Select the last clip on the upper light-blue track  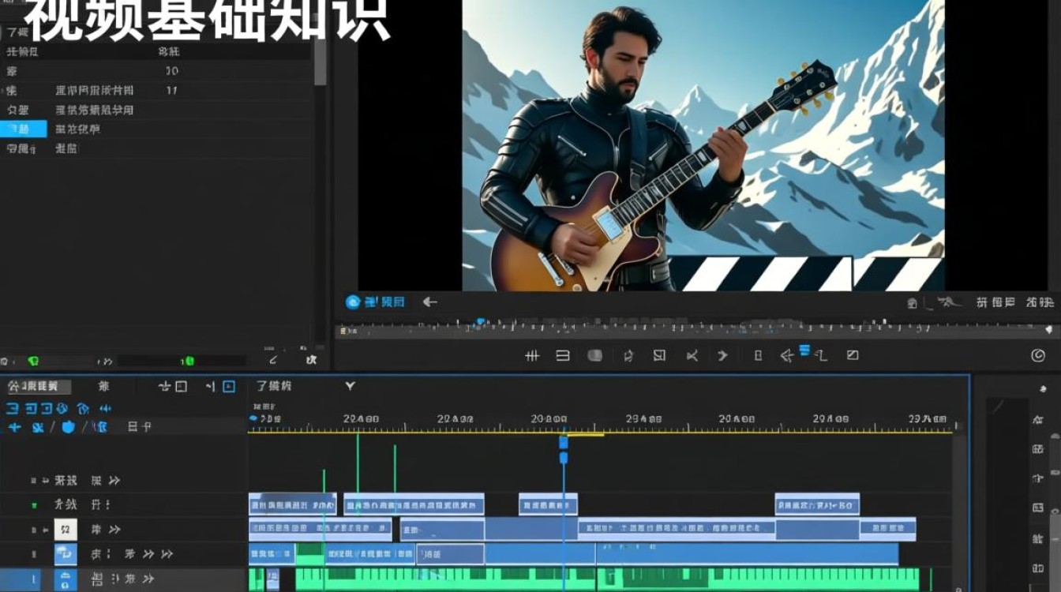(817, 504)
